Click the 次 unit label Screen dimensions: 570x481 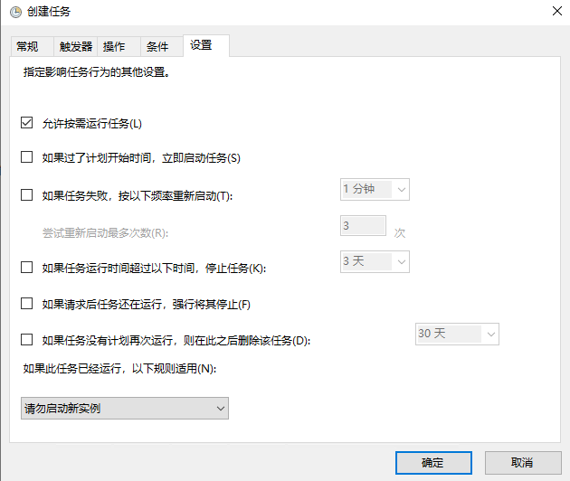tap(400, 233)
